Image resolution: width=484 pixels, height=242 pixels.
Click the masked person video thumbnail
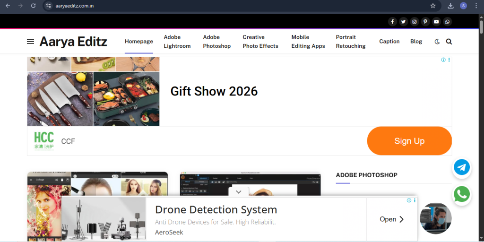click(436, 218)
